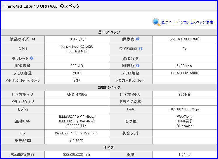Click the DDR2 PC2-5300 memory spec cell
The height and width of the screenshot is (159, 218).
(185, 73)
